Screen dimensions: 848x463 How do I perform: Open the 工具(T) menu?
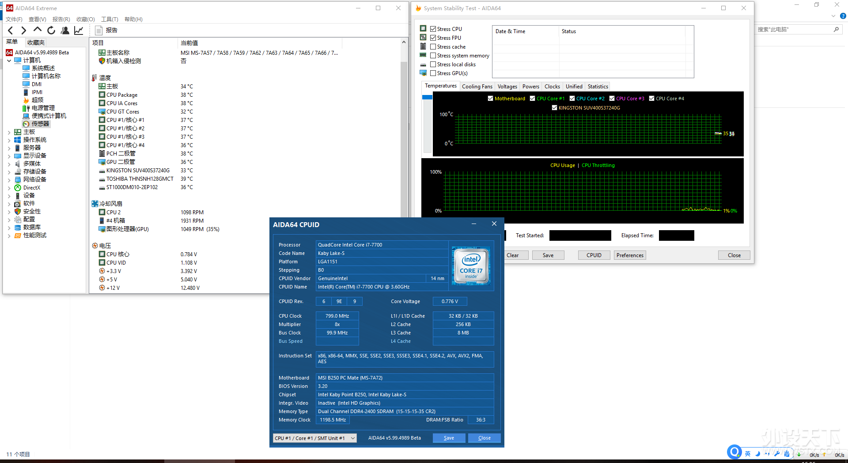coord(110,19)
